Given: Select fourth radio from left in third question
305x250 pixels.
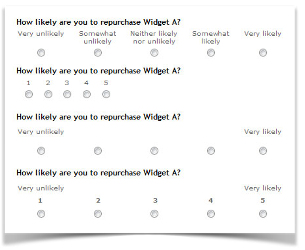Looking at the screenshot, I should 211,151.
